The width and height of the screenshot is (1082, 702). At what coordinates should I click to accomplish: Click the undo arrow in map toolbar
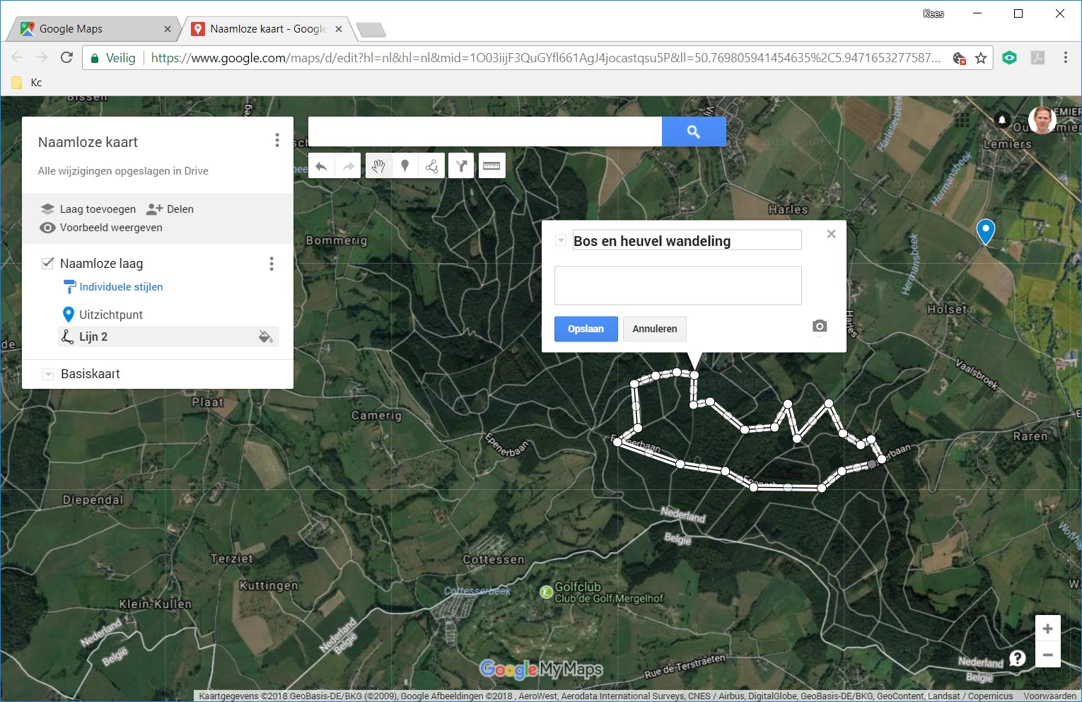click(321, 166)
